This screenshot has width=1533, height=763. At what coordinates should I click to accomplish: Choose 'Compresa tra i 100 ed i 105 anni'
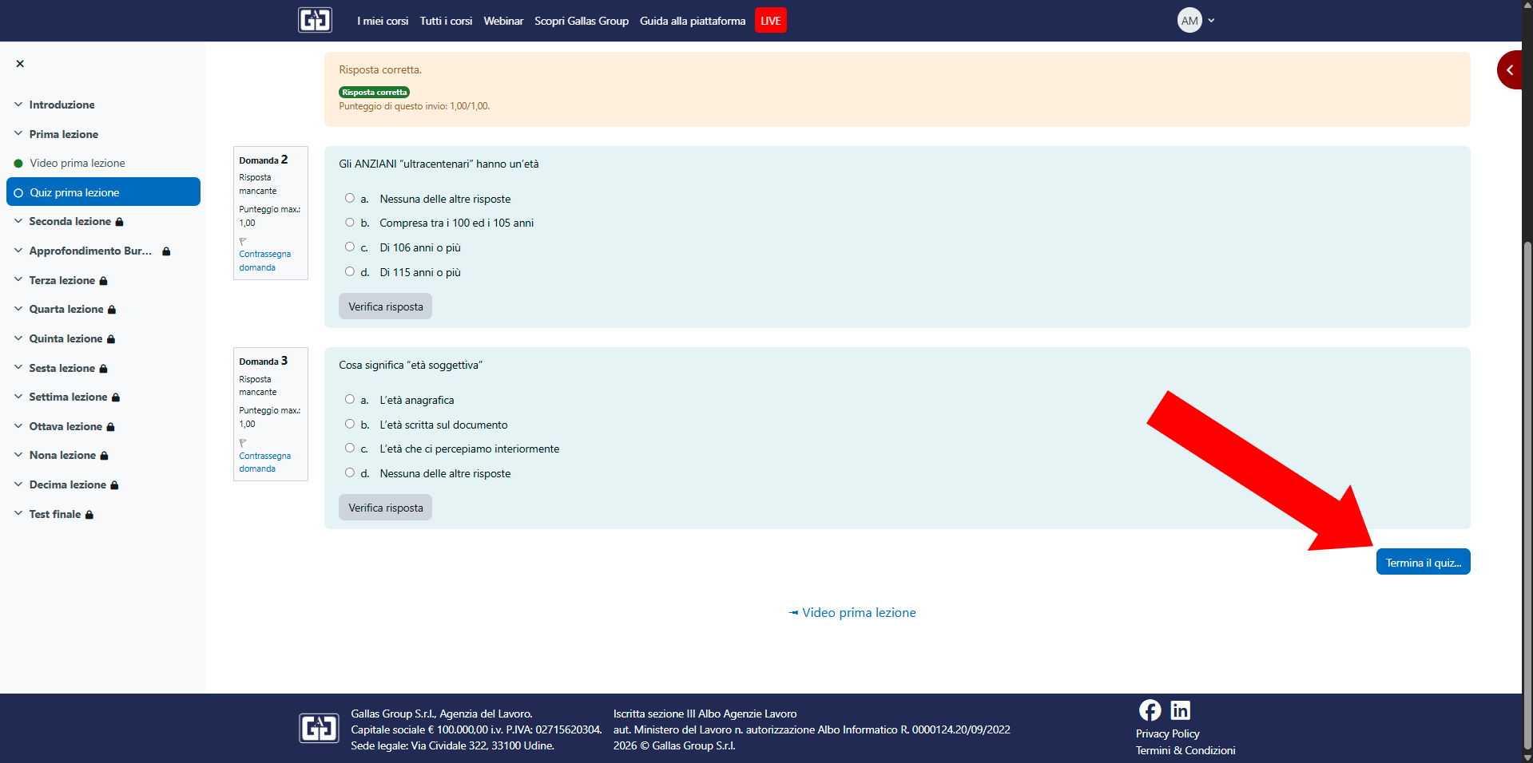pos(350,223)
